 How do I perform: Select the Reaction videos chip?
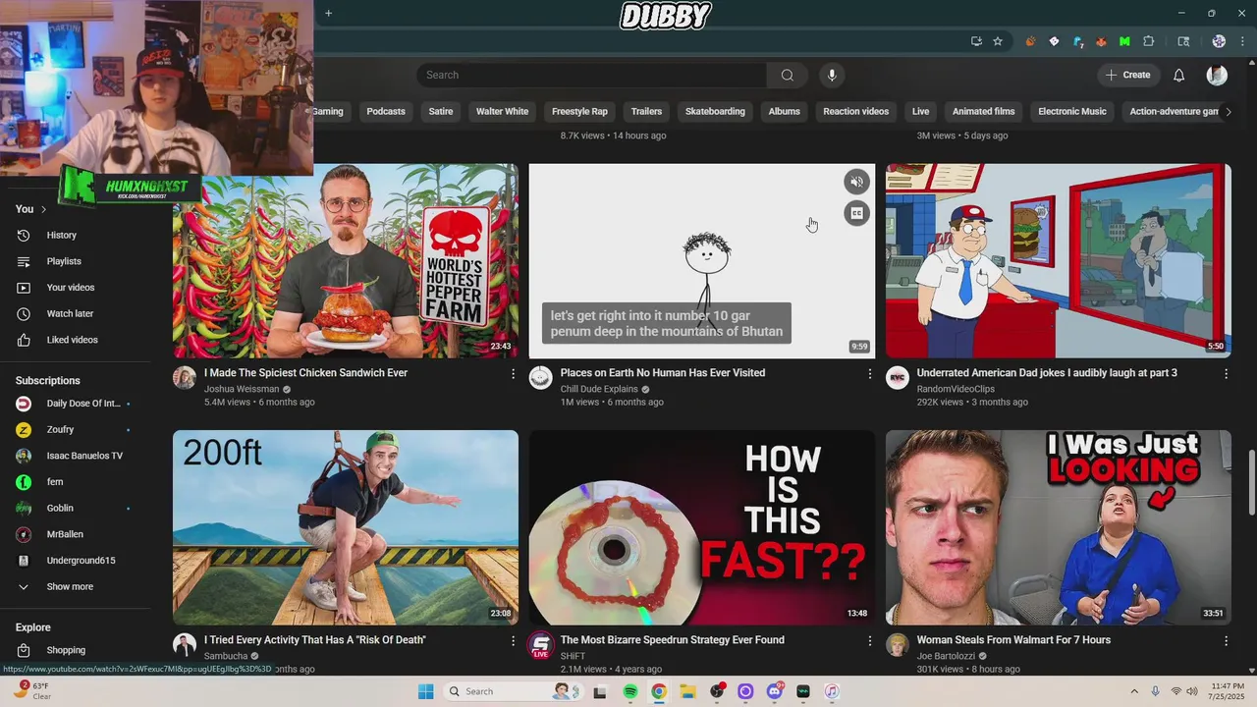[855, 111]
